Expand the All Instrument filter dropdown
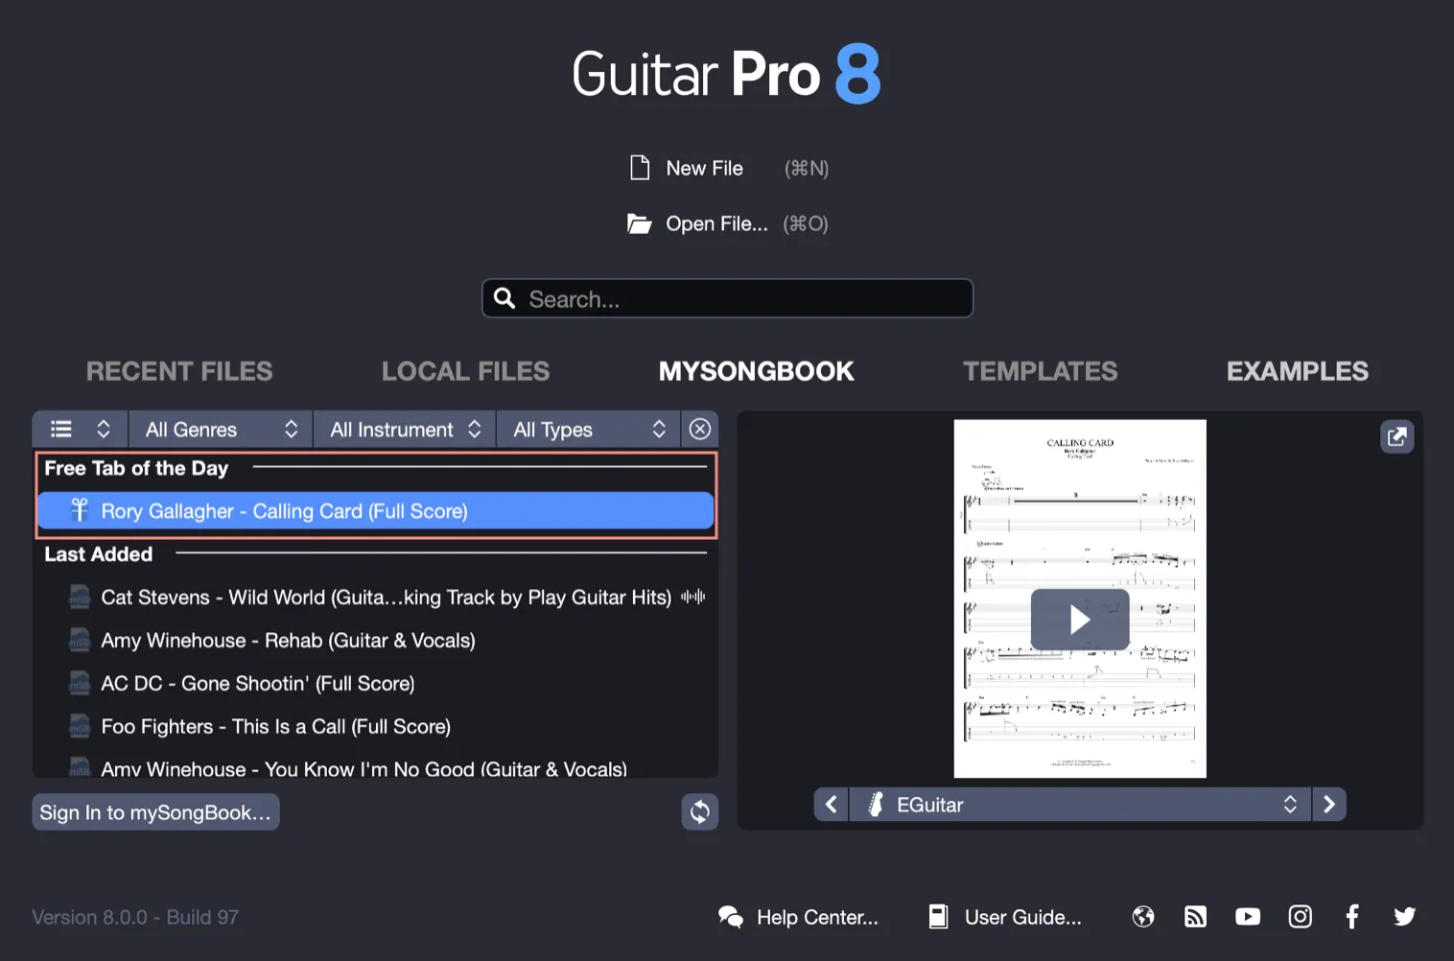The width and height of the screenshot is (1454, 961). point(405,429)
